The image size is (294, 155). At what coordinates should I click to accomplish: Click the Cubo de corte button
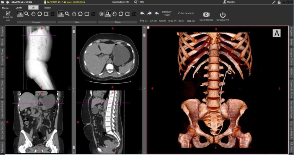tap(186, 13)
